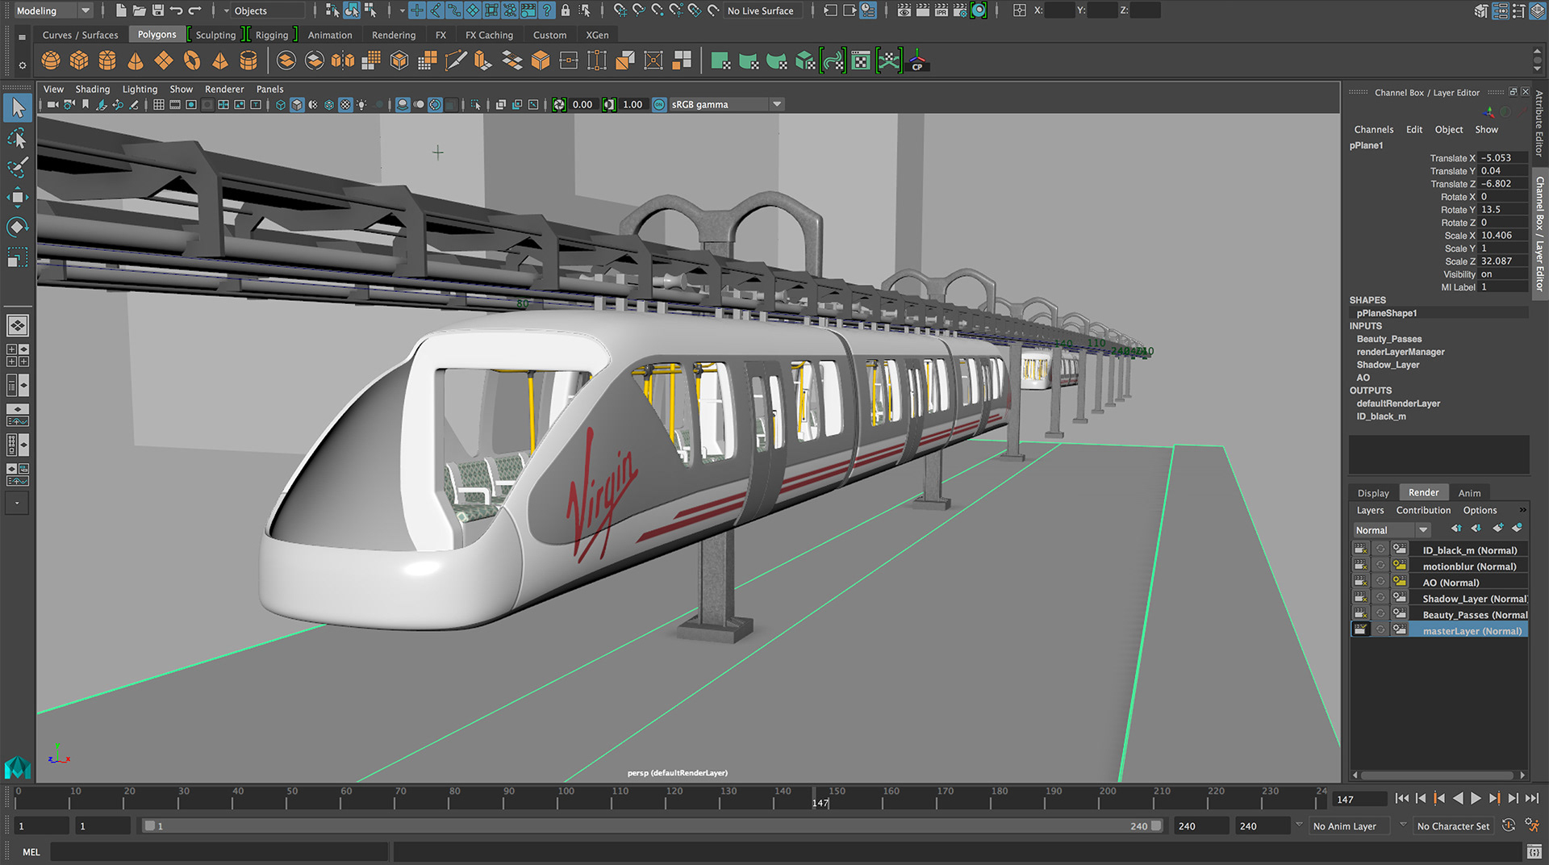Click the Undo arrow icon
1549x865 pixels.
pyautogui.click(x=177, y=10)
